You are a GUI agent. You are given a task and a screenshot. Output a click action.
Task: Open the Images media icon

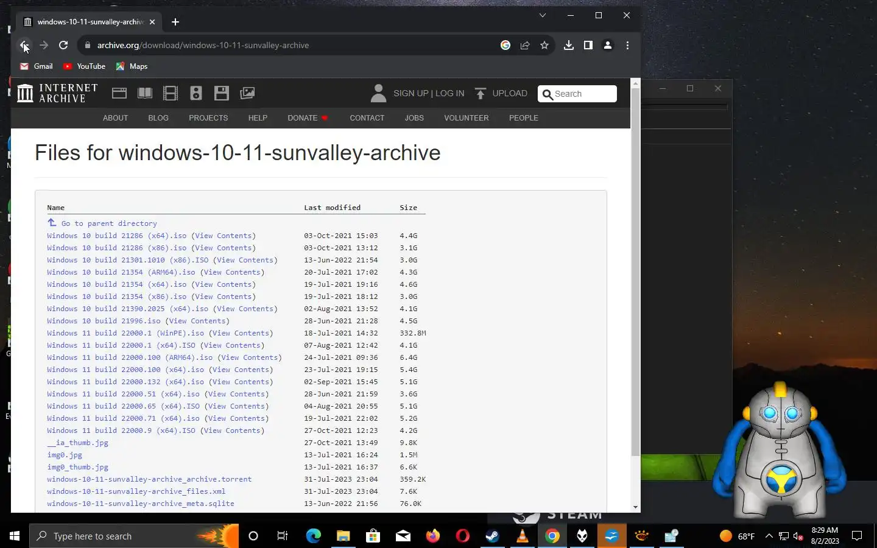coord(247,93)
